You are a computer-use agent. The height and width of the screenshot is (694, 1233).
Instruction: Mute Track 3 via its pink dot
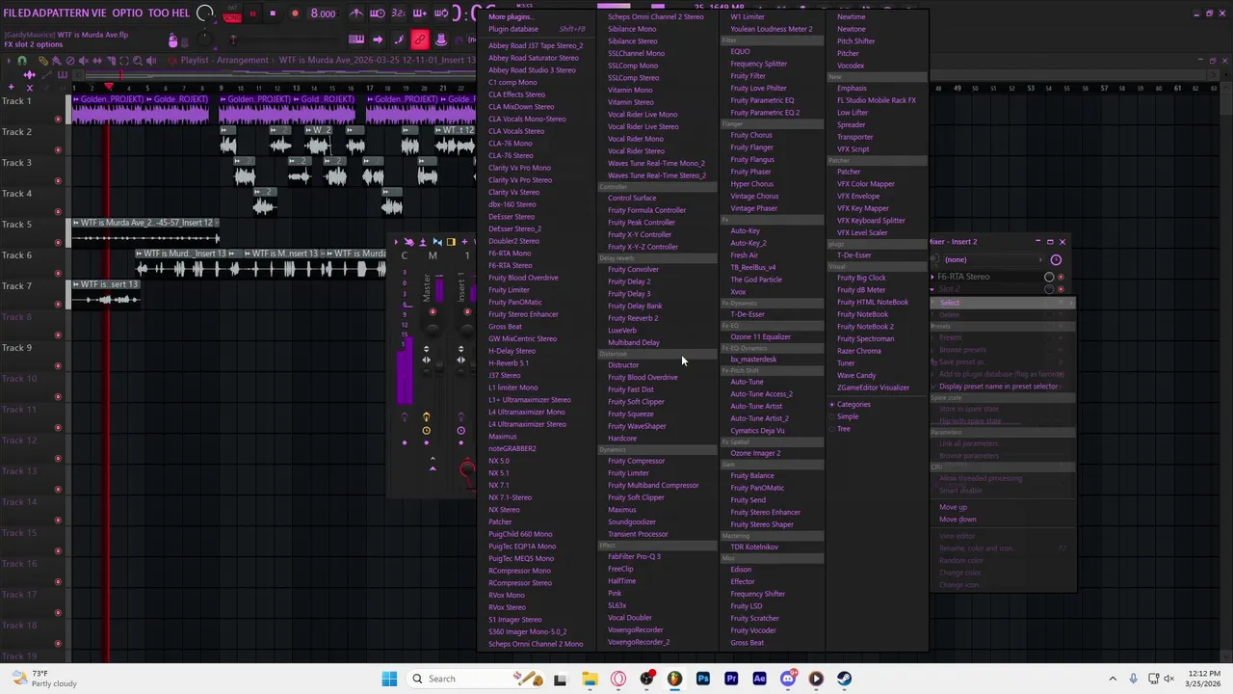click(58, 181)
